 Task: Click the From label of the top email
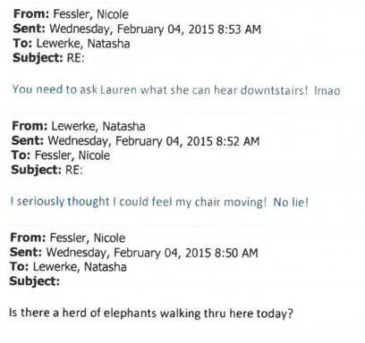tap(31, 13)
